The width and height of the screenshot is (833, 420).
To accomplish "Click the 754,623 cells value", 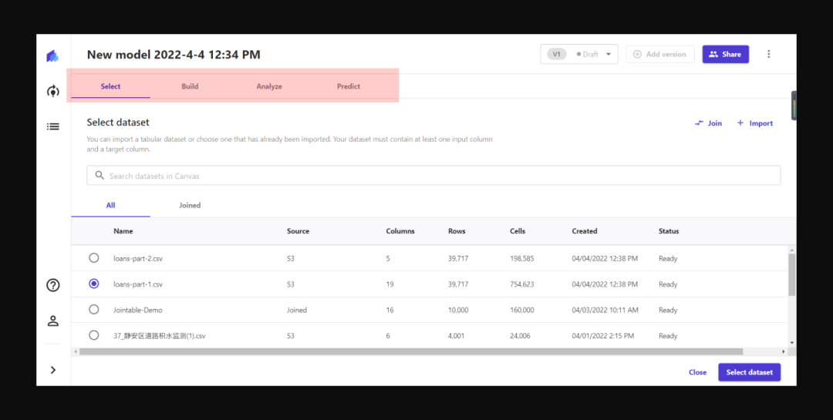I will pyautogui.click(x=521, y=284).
